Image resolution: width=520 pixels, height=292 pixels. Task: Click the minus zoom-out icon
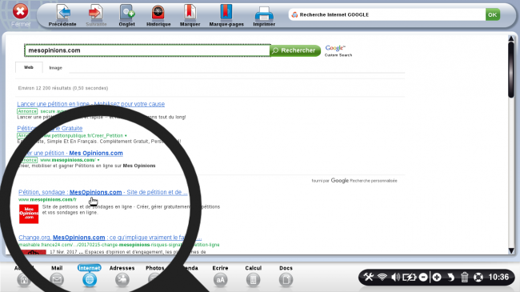tap(423, 277)
